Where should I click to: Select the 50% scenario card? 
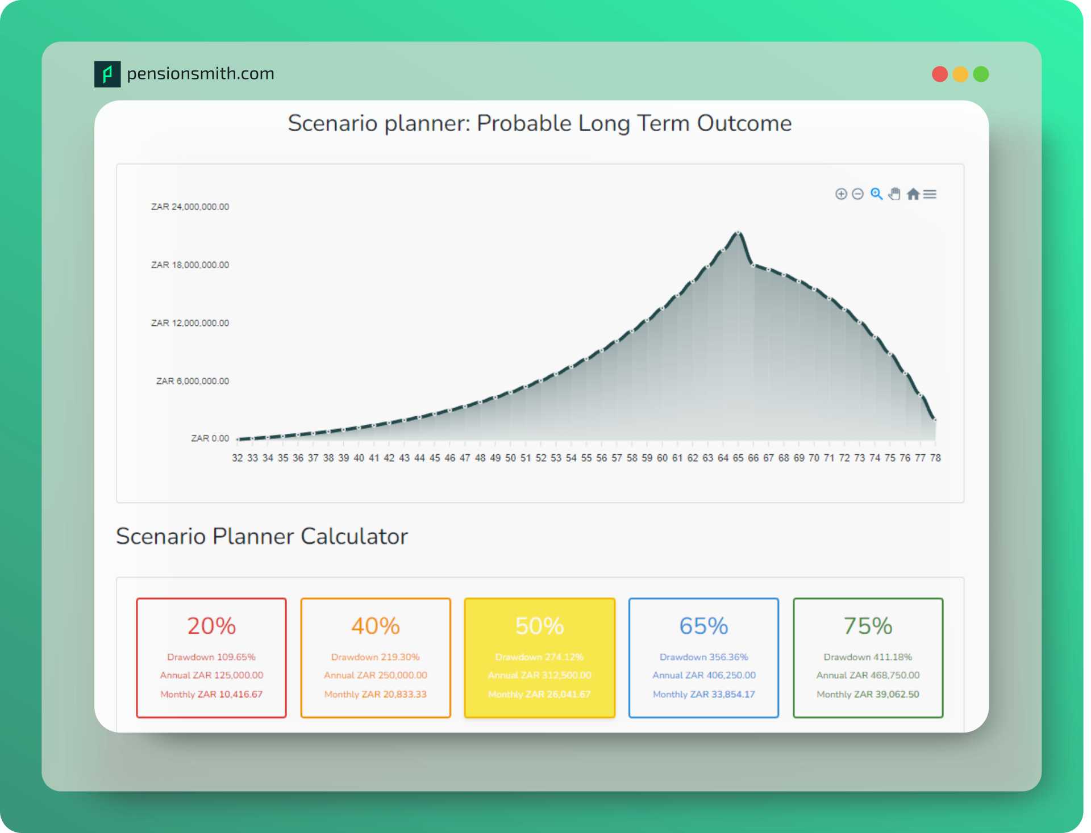tap(540, 658)
